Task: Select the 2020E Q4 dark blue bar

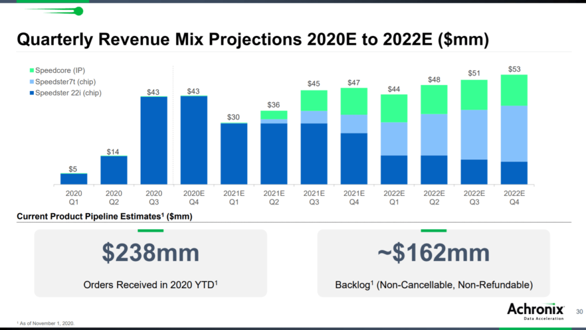Action: tap(194, 140)
